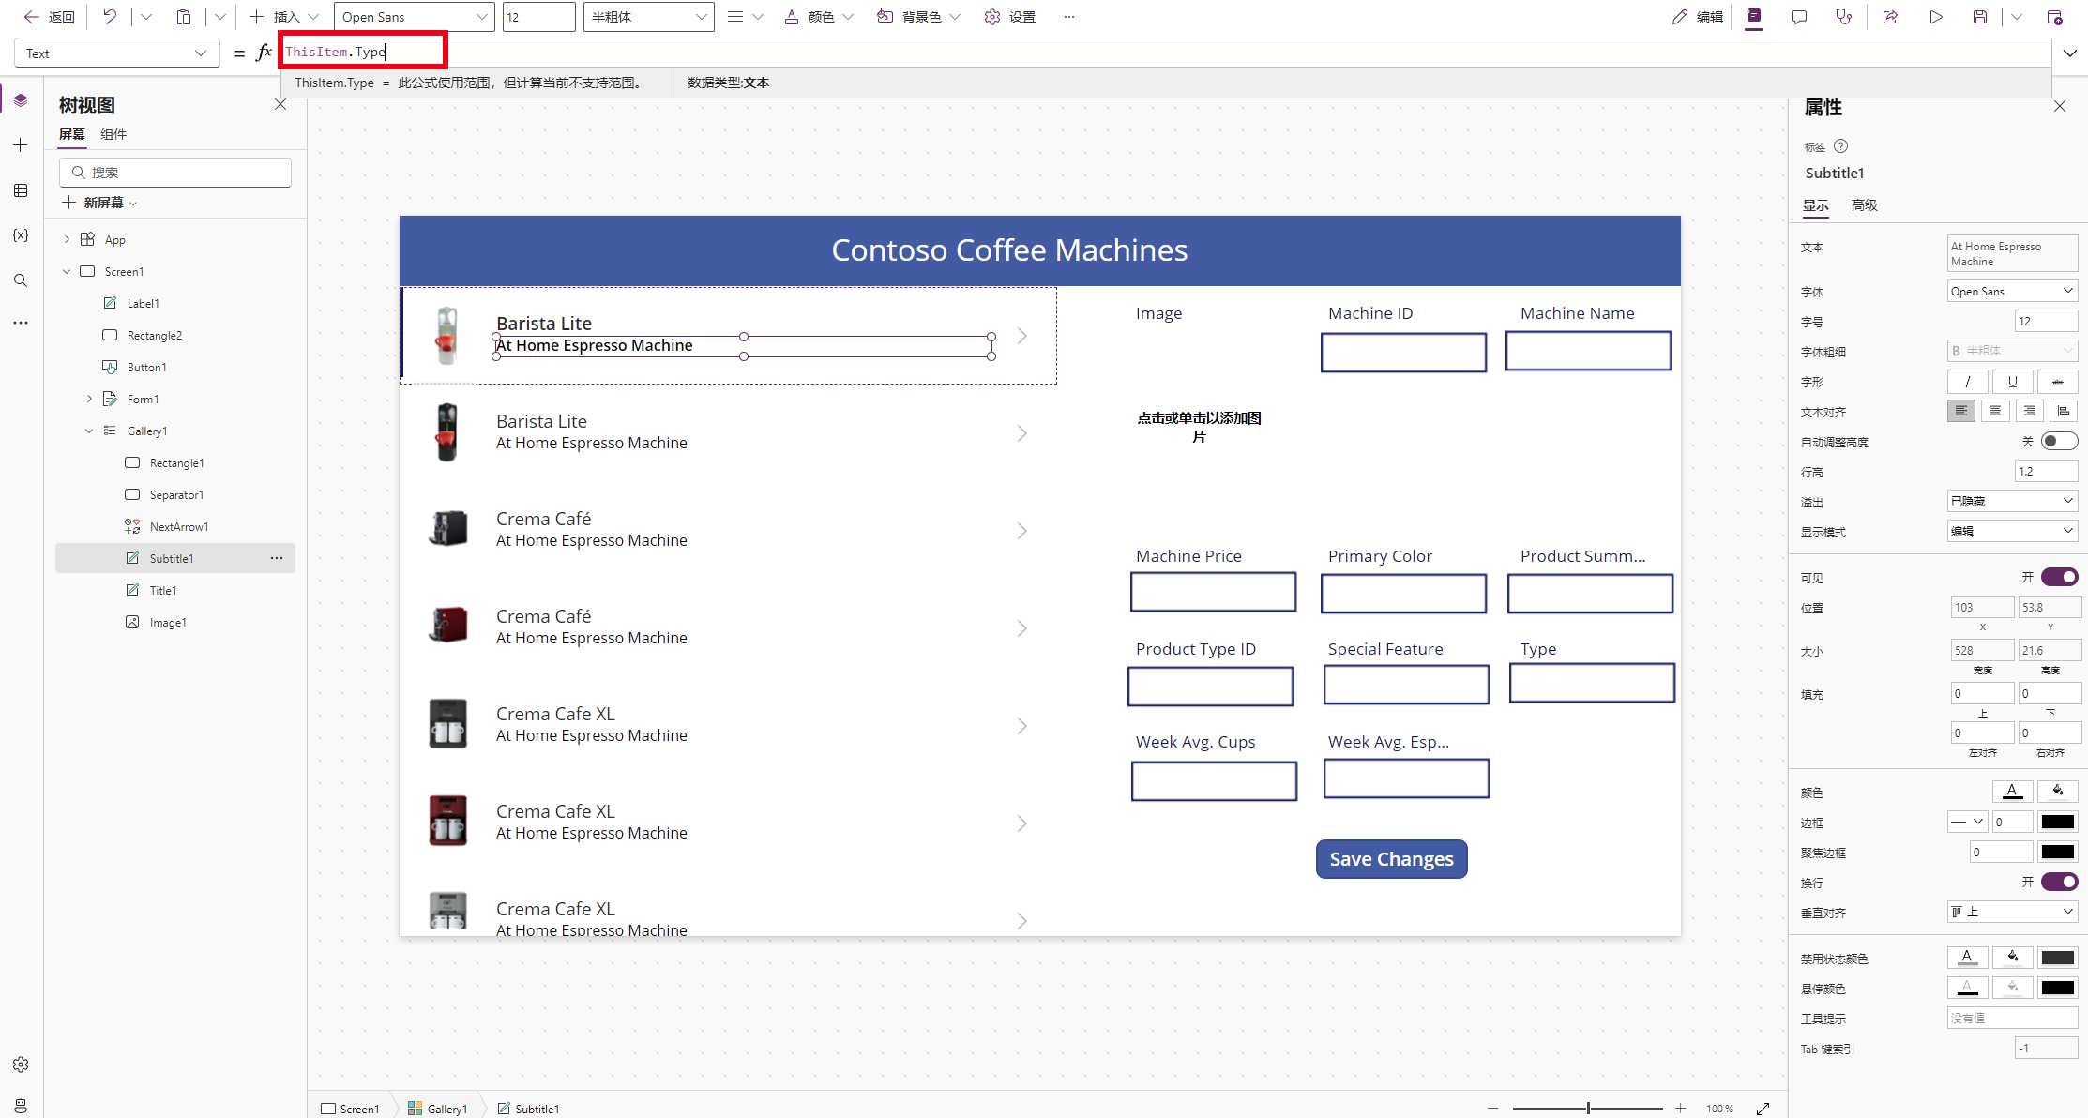Toggle strikethrough font style in properties
The width and height of the screenshot is (2088, 1118).
click(x=2057, y=382)
